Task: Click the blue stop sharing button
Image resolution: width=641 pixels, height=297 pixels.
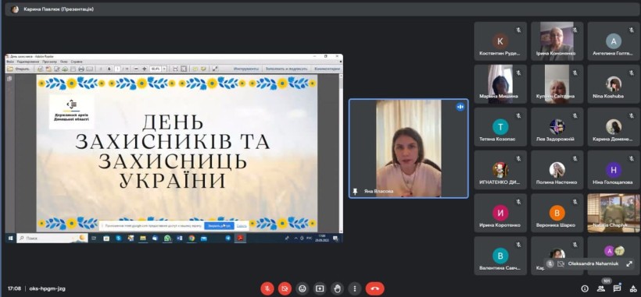Action: click(219, 226)
